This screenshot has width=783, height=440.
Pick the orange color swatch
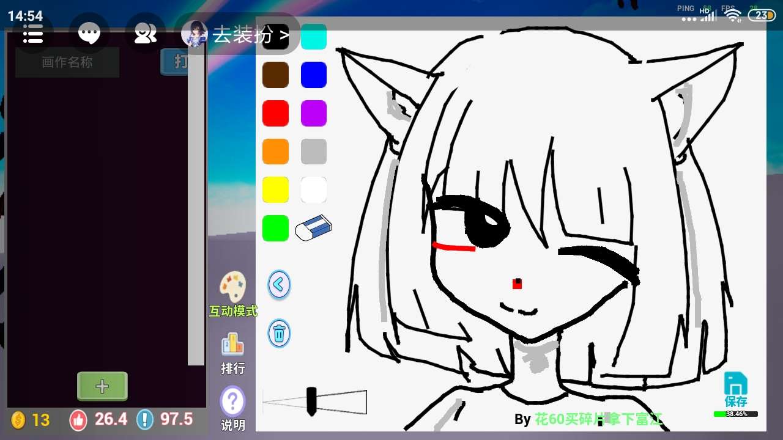(x=275, y=152)
